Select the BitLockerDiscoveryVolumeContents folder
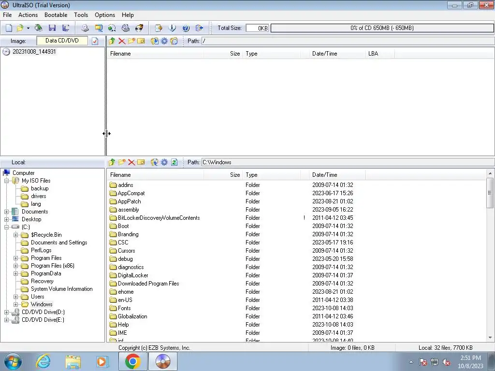Screen dimensions: 495x371 tap(159, 218)
